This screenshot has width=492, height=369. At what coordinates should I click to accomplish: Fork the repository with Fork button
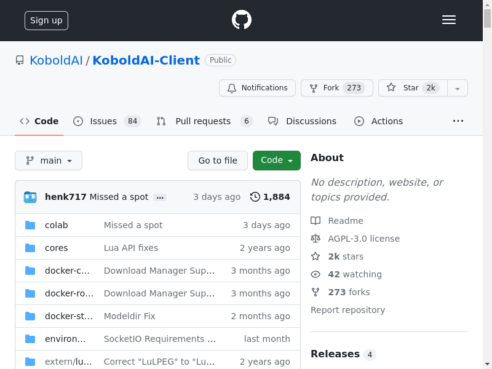336,88
